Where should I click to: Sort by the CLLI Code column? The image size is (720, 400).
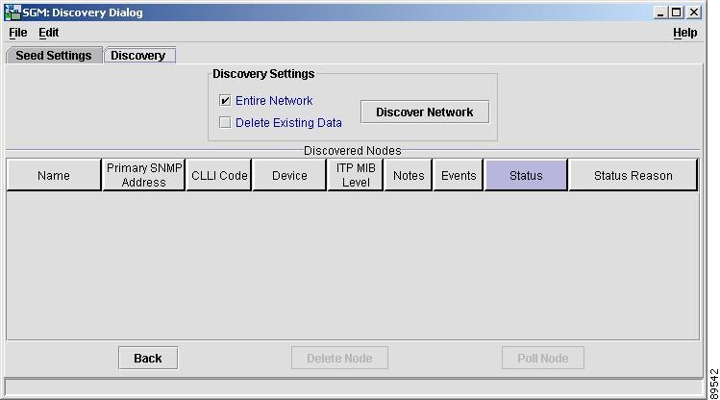click(219, 175)
